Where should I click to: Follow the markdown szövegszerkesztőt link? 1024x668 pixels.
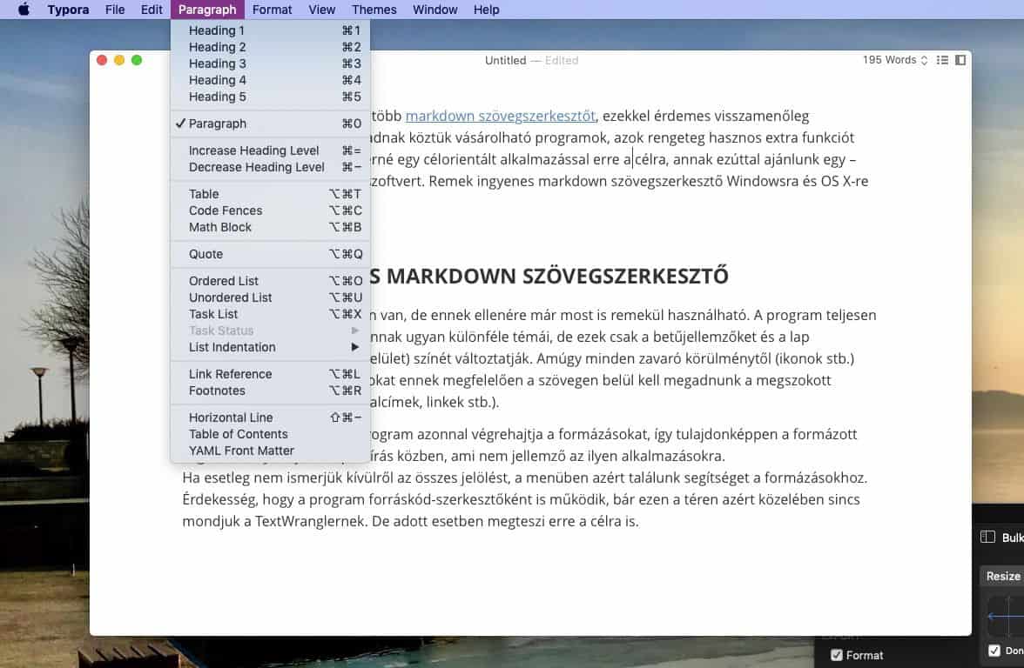point(500,117)
